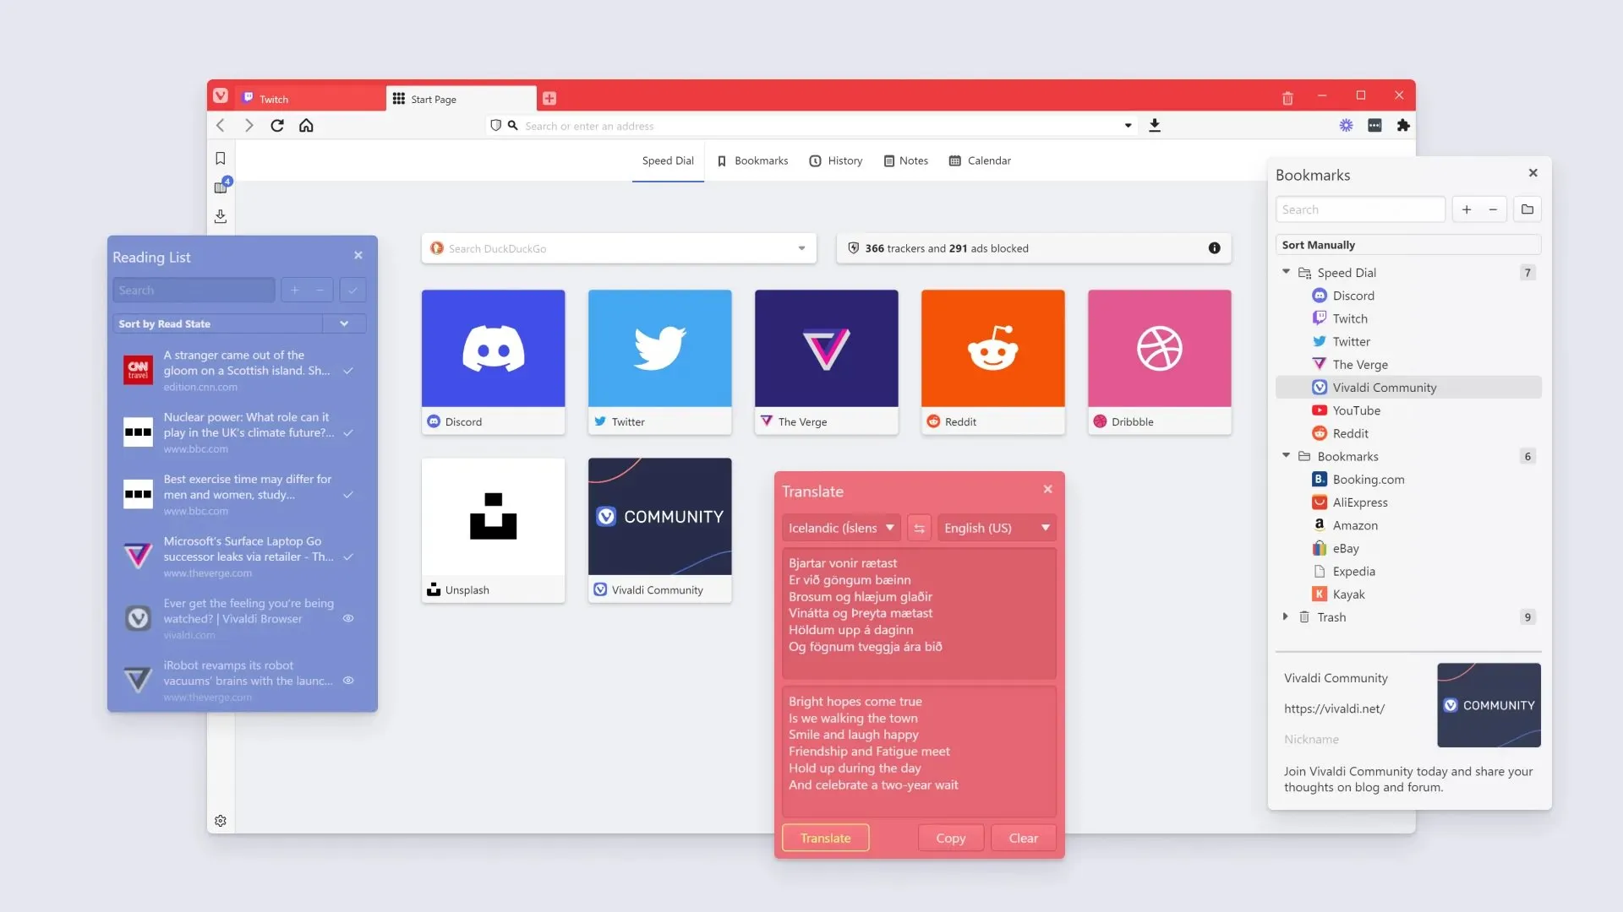Click the Vivaldi extensions/settings icon top-right
Screen dimensions: 1623x912
tap(1402, 125)
